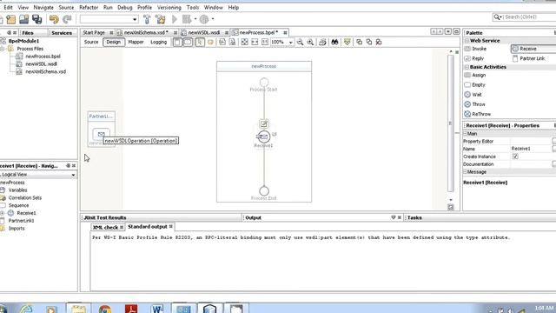
Task: Click the print printer icon in design toolbar
Action: point(322,43)
